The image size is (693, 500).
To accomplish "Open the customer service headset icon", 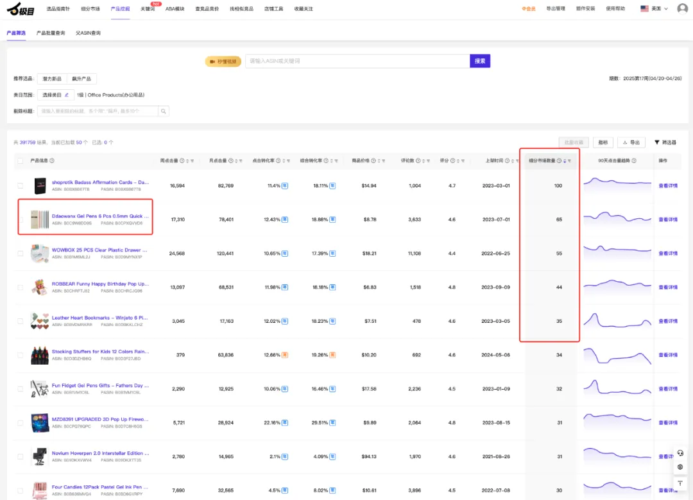I will pos(680,453).
